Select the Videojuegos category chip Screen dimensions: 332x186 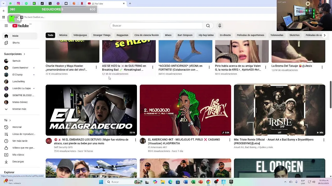(x=80, y=35)
